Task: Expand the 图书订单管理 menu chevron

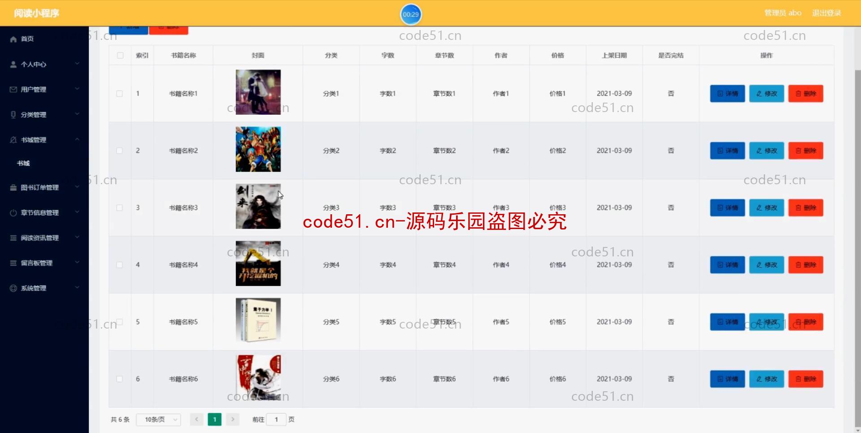Action: [x=77, y=187]
